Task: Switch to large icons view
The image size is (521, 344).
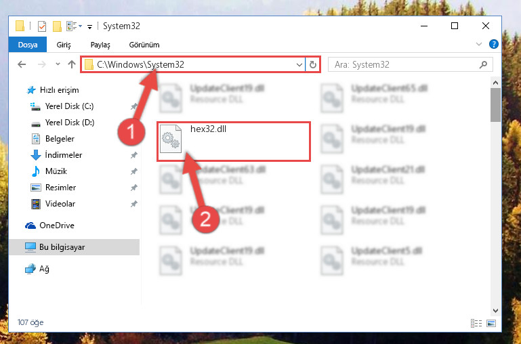Action: coord(491,323)
